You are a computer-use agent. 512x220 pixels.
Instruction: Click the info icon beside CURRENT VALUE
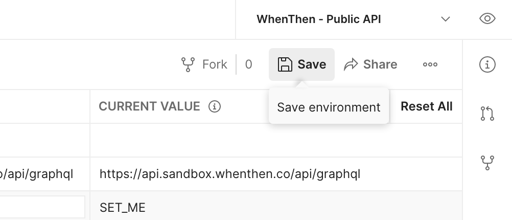click(x=215, y=106)
